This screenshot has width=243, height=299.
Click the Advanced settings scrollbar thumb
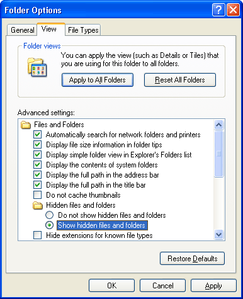point(218,154)
